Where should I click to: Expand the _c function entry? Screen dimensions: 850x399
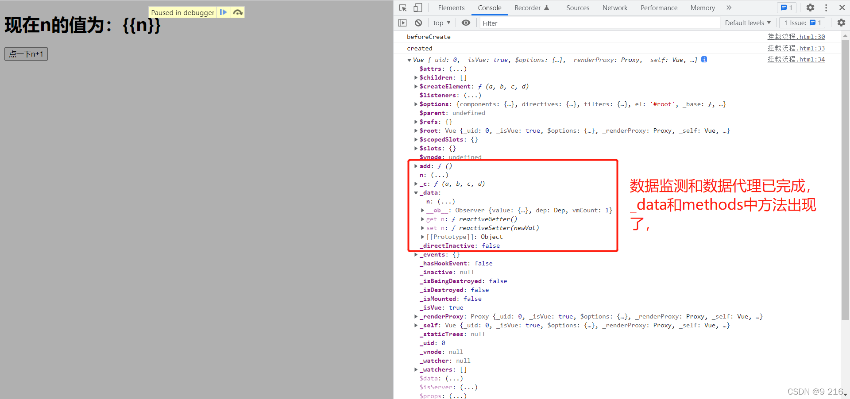pyautogui.click(x=416, y=184)
